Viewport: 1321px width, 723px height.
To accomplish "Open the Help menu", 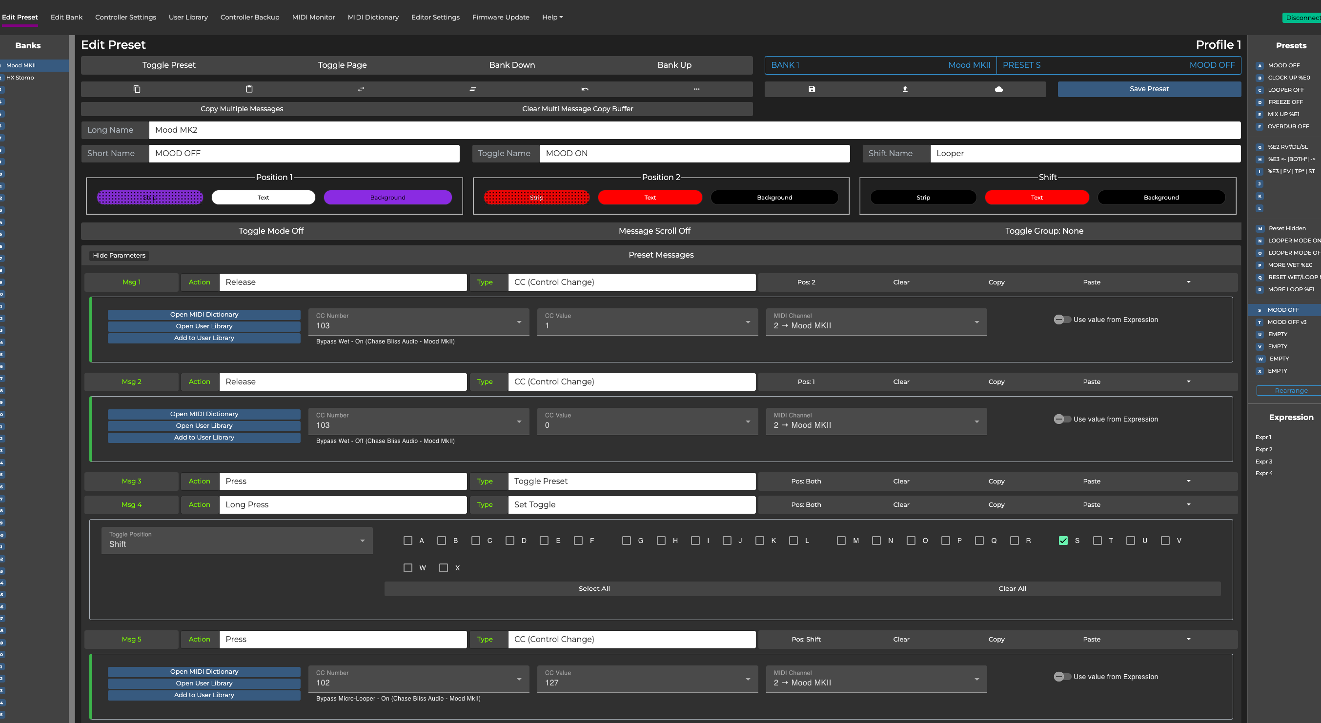I will pos(552,17).
